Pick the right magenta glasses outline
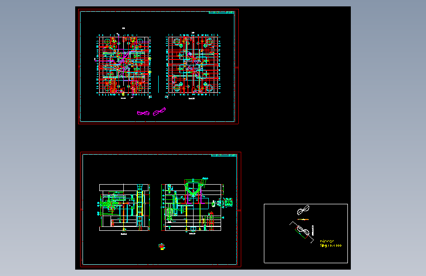Viewport: 426px width, 276px height. coord(159,111)
